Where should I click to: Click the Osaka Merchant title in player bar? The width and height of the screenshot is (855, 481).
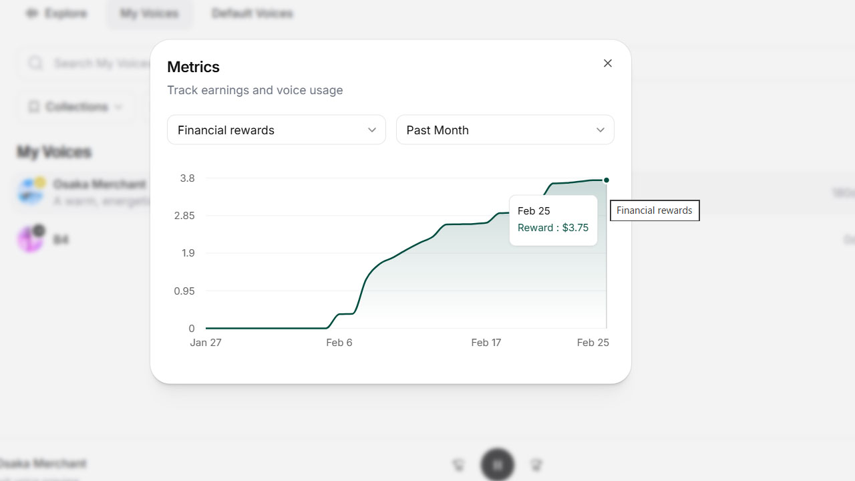[43, 464]
